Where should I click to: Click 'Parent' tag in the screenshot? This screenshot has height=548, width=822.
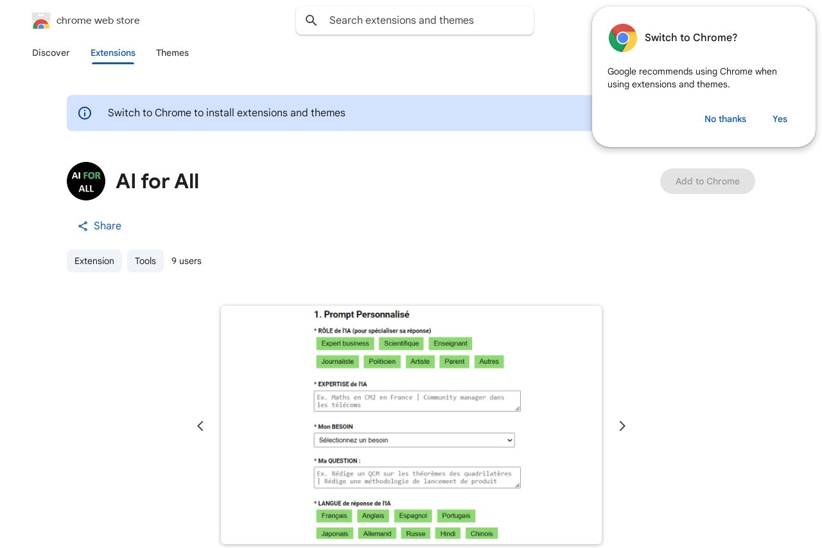(455, 362)
